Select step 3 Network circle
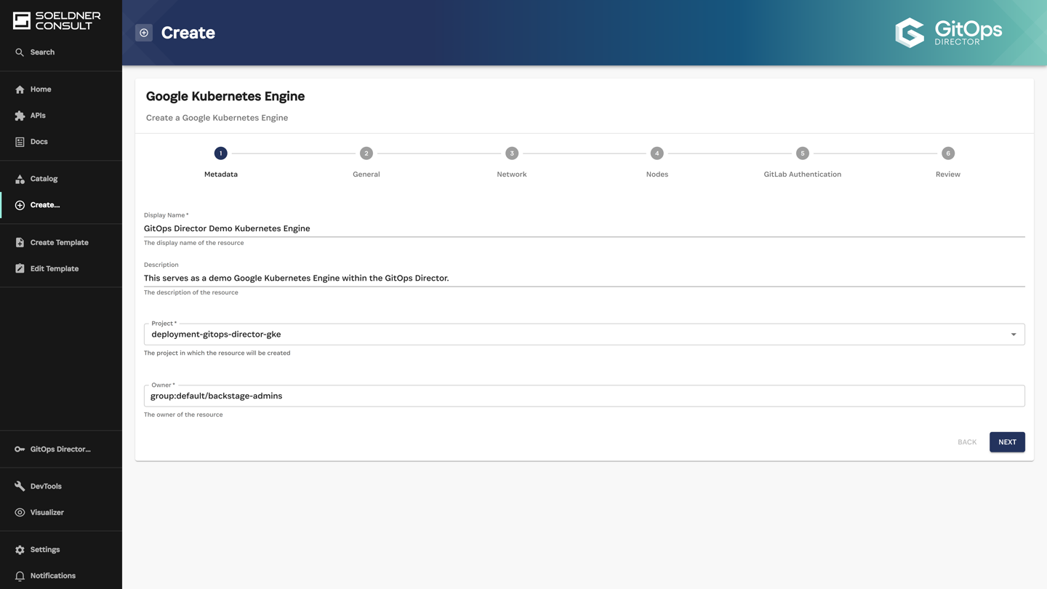 tap(512, 153)
